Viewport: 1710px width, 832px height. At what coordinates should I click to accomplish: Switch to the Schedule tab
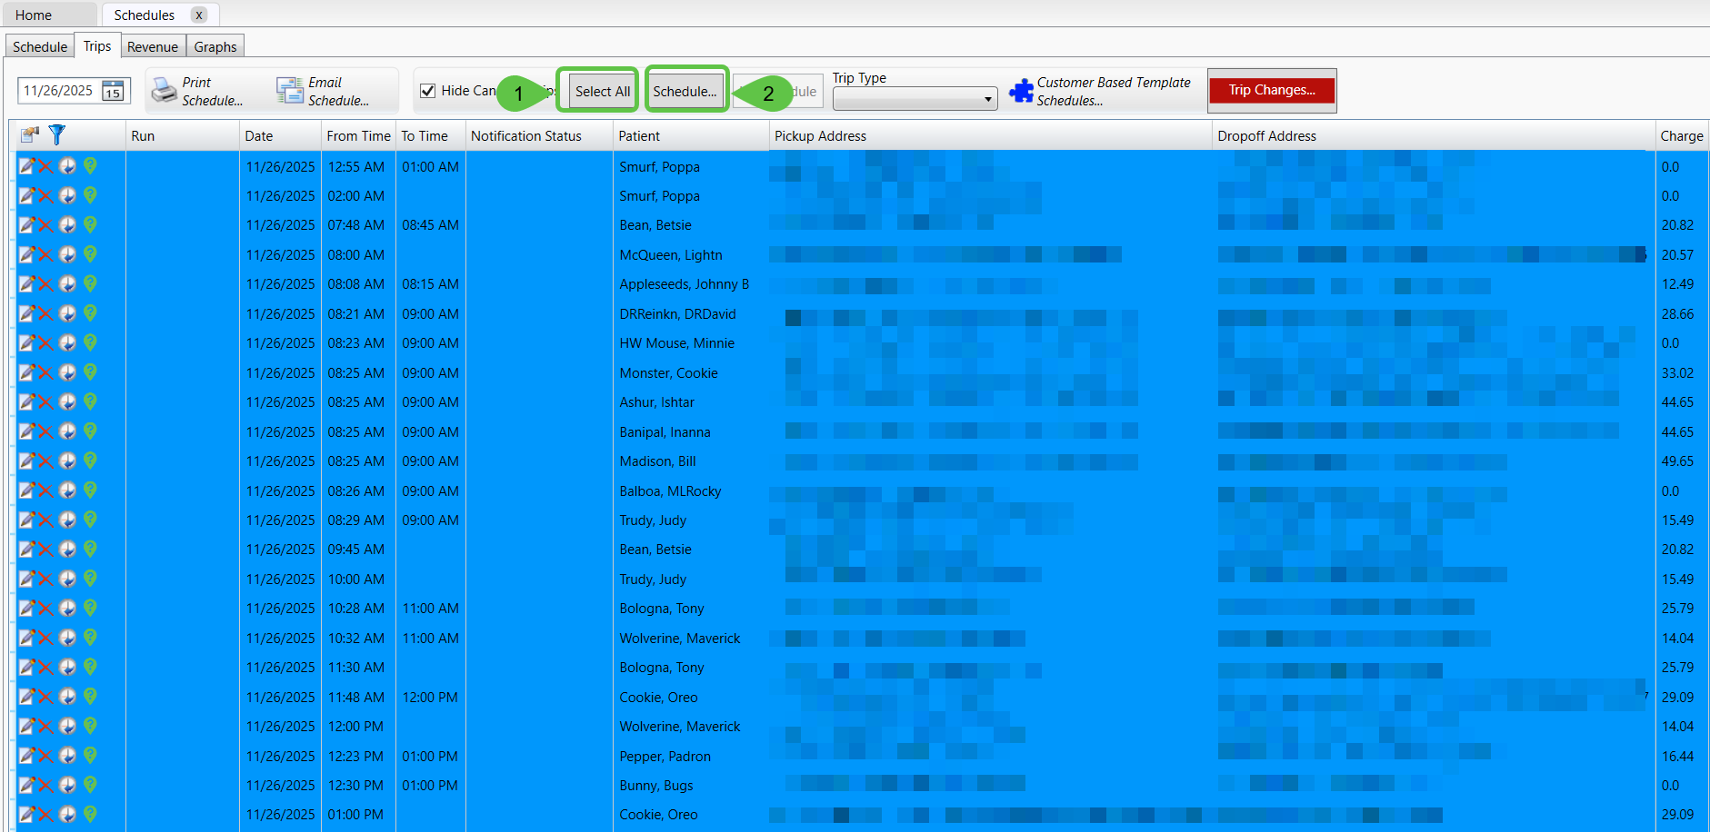coord(40,46)
